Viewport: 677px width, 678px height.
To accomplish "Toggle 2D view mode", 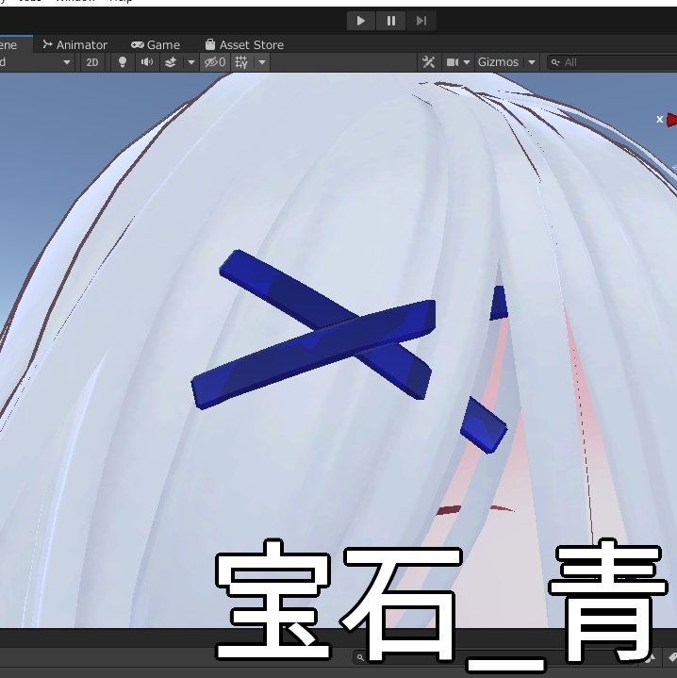I will click(92, 62).
